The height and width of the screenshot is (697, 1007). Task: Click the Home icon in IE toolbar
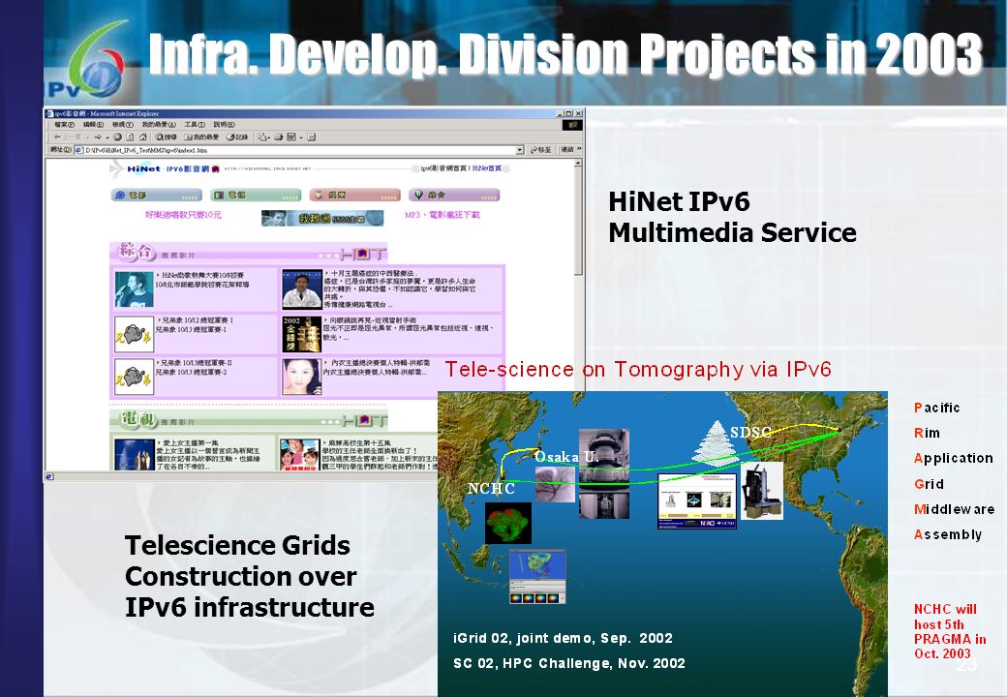coord(142,136)
